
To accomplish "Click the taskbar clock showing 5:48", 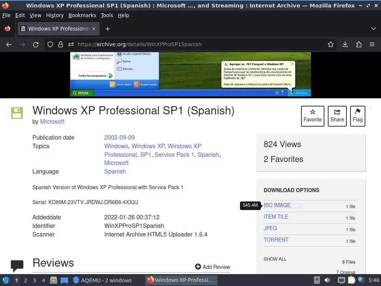I will pos(374,280).
